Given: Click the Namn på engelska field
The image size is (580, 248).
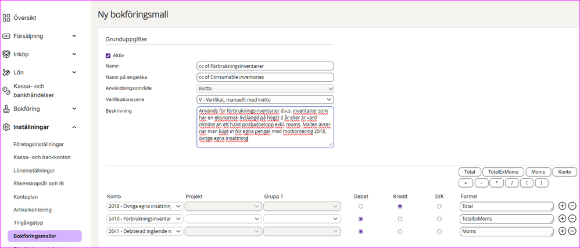Looking at the screenshot, I should 265,77.
